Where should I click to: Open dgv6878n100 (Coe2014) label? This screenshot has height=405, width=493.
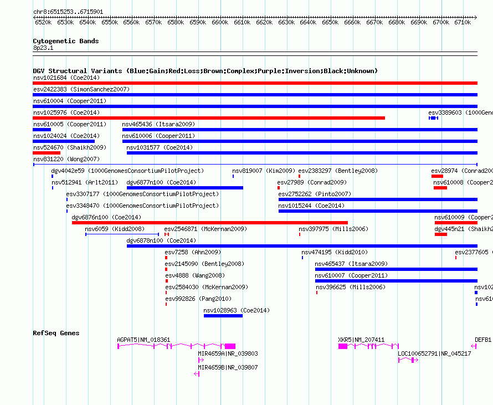click(x=161, y=240)
